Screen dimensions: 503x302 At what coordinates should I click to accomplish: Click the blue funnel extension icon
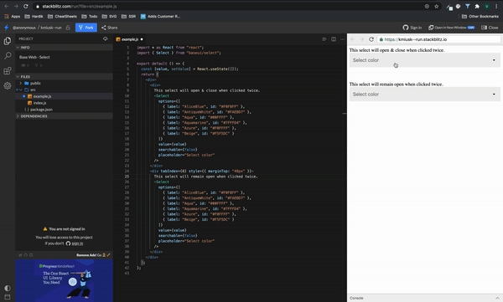[x=468, y=6]
